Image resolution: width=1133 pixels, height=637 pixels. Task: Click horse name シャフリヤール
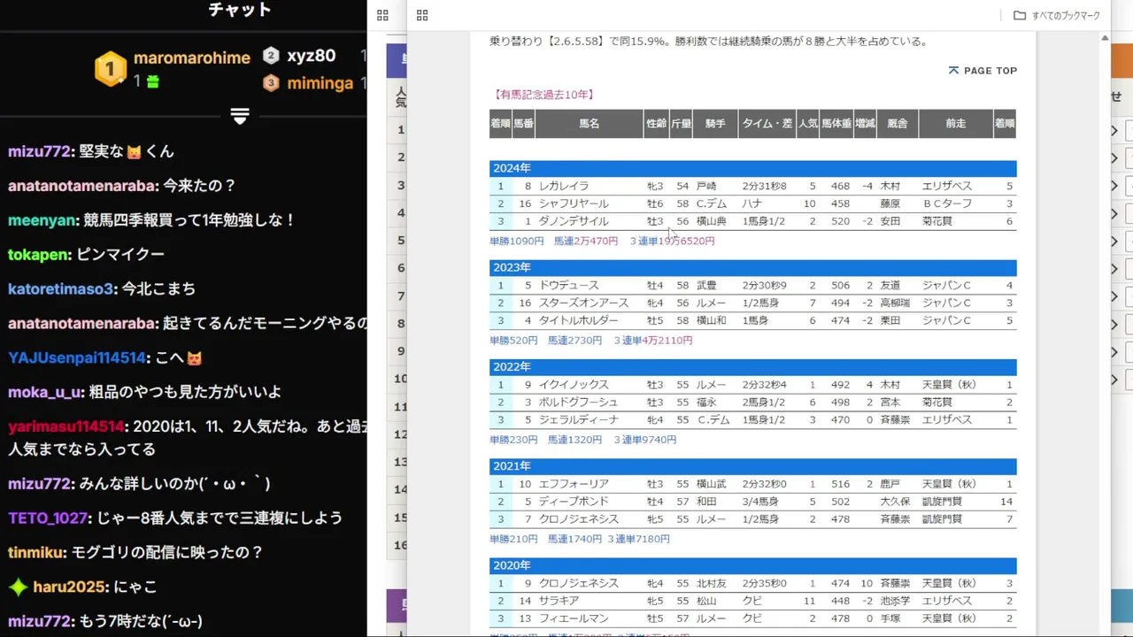click(x=574, y=203)
